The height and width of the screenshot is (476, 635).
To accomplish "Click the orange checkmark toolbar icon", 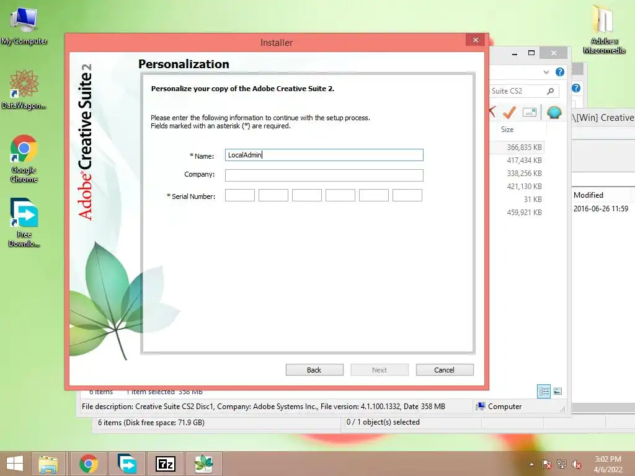I will tap(509, 112).
